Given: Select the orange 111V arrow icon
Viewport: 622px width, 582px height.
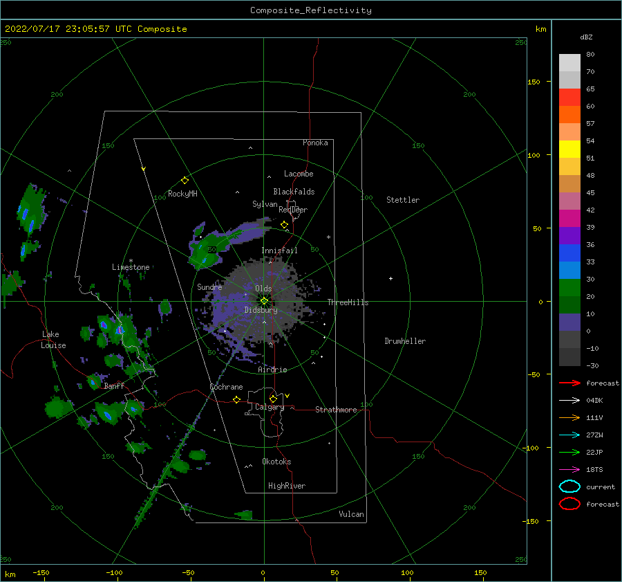Looking at the screenshot, I should pyautogui.click(x=569, y=417).
